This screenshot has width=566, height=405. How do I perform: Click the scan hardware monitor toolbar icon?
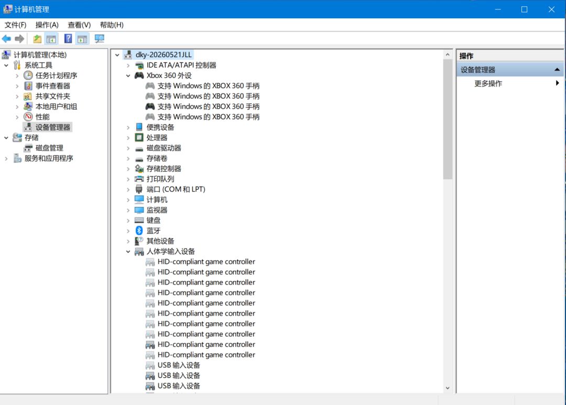(99, 39)
